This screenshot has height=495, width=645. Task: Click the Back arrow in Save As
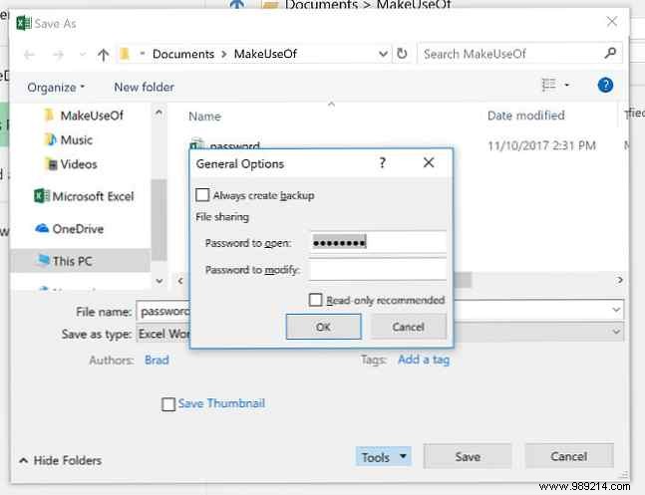pyautogui.click(x=29, y=54)
